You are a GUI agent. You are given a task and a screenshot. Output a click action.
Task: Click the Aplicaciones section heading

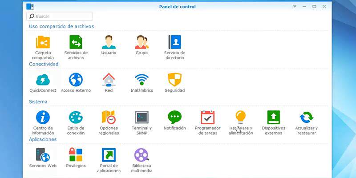click(43, 139)
